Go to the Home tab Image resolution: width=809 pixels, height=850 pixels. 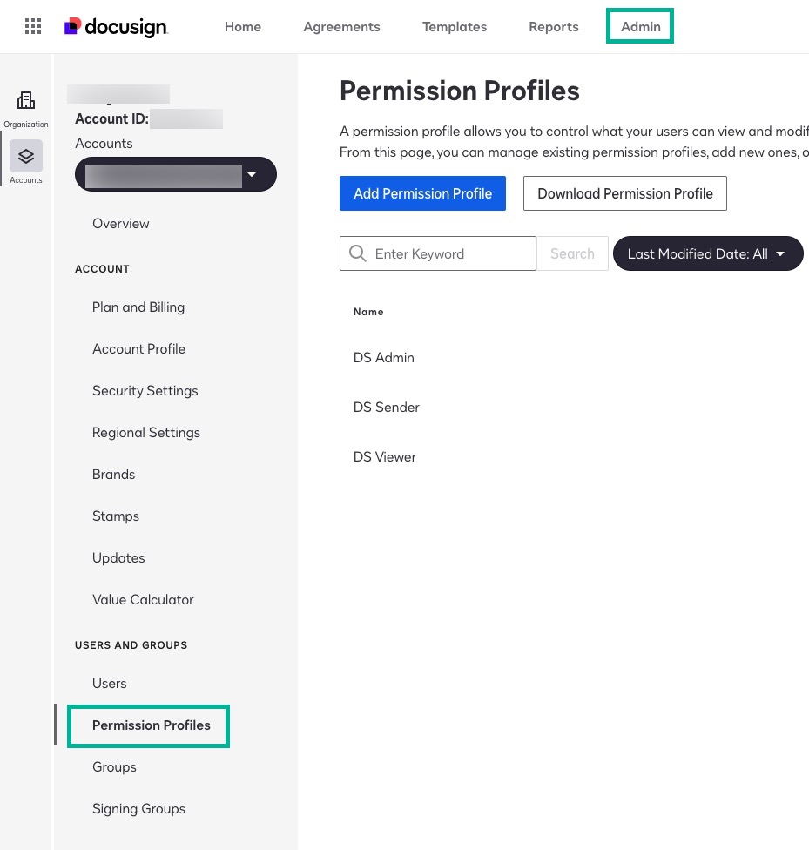[x=243, y=27]
